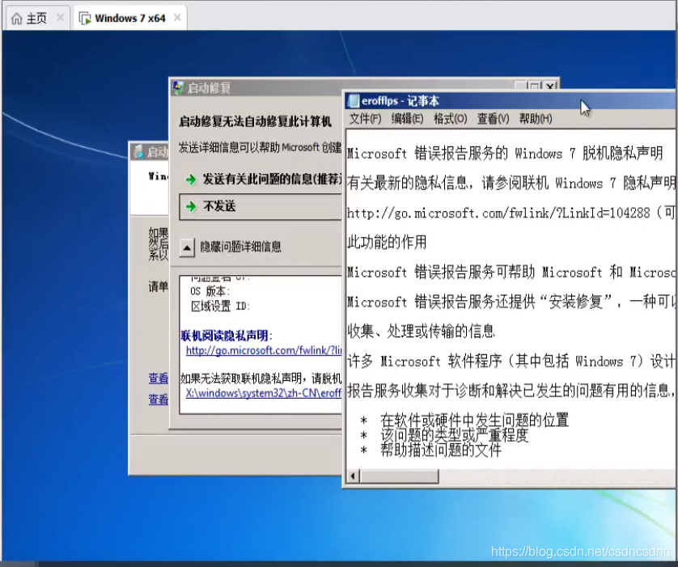678x567 pixels.
Task: Click green arrow beside 不发送
Action: [191, 206]
